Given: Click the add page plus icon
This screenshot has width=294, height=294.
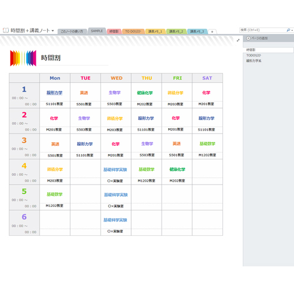Looking at the screenshot, I should (x=248, y=38).
